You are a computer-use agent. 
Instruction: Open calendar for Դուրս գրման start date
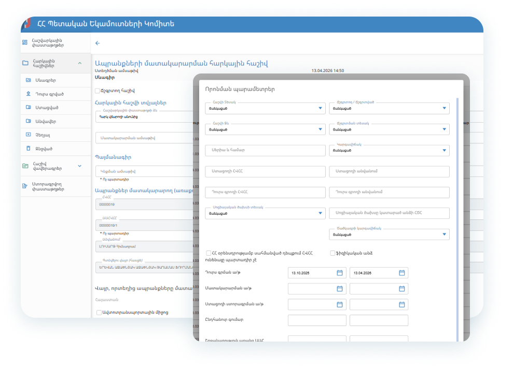[x=340, y=273]
